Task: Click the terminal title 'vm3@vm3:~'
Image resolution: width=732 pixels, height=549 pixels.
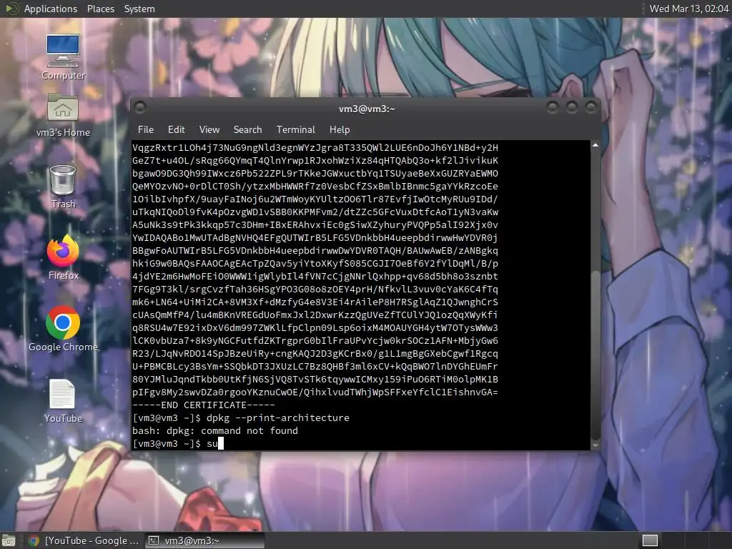Action: tap(367, 109)
